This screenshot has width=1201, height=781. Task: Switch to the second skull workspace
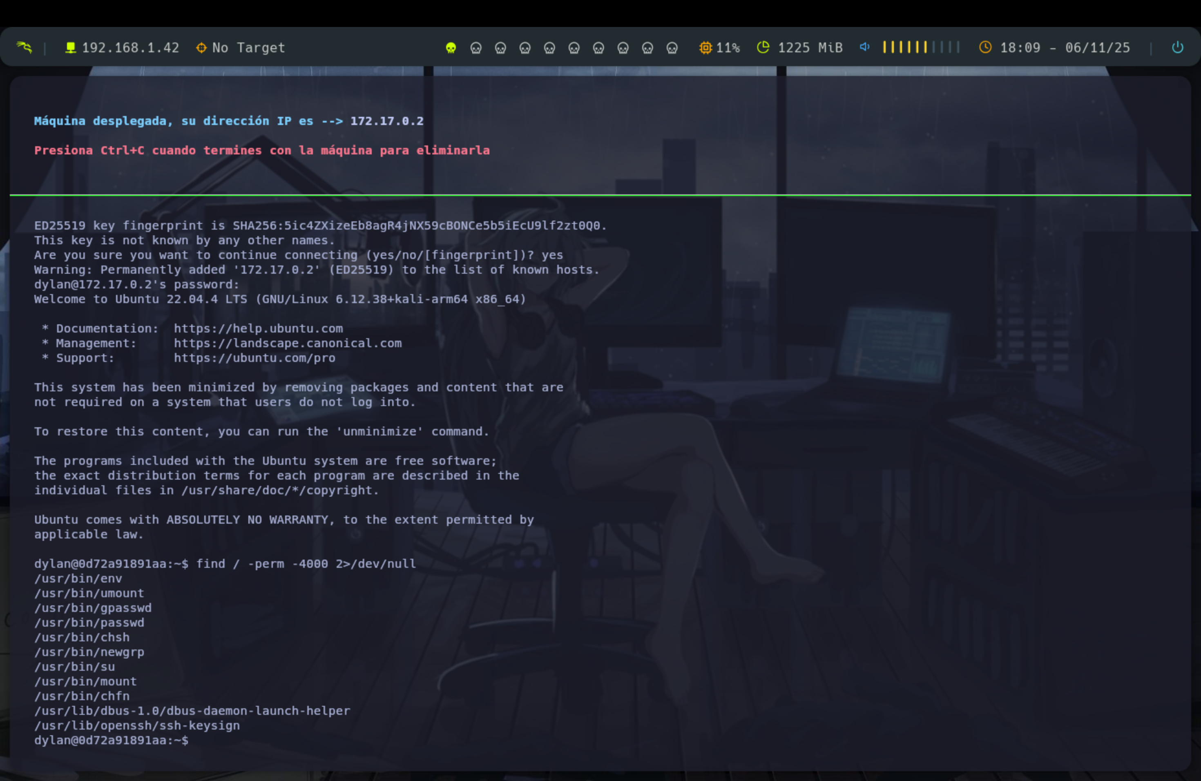coord(476,48)
